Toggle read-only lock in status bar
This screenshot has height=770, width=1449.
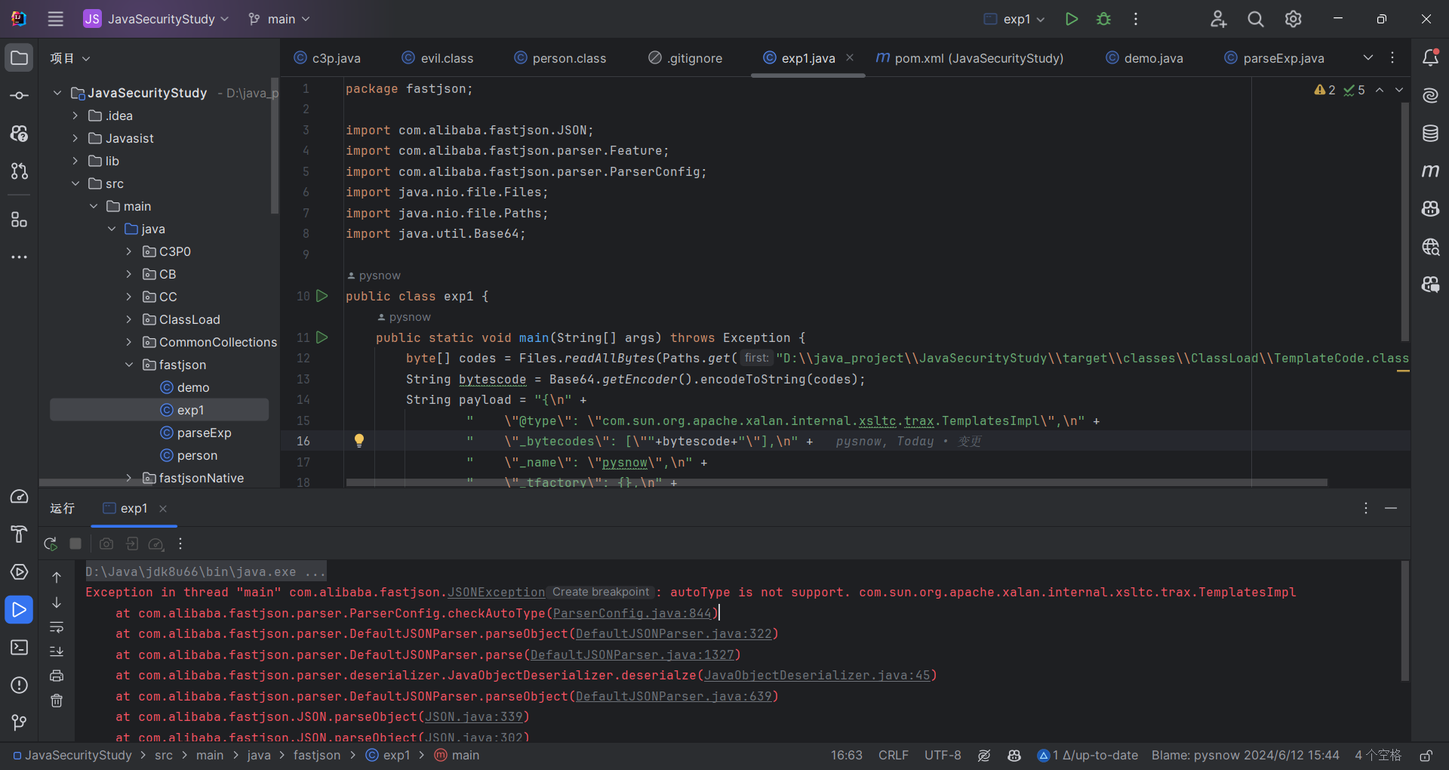coord(1426,756)
